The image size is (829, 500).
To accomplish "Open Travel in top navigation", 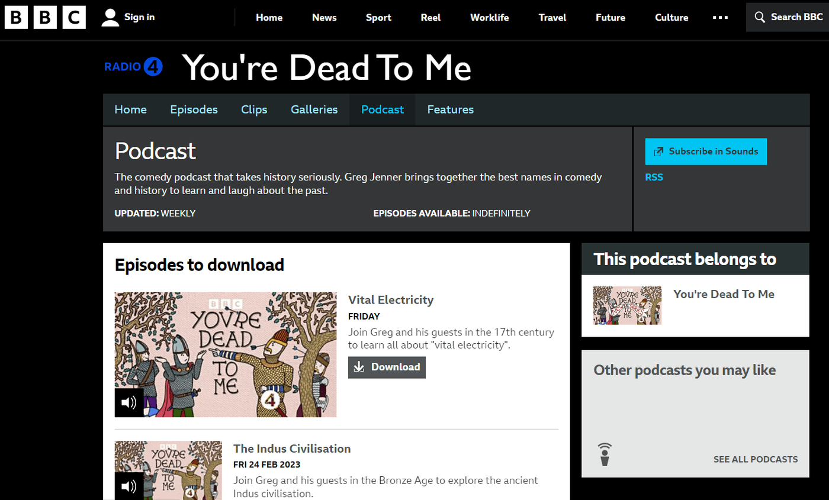I will tap(552, 17).
